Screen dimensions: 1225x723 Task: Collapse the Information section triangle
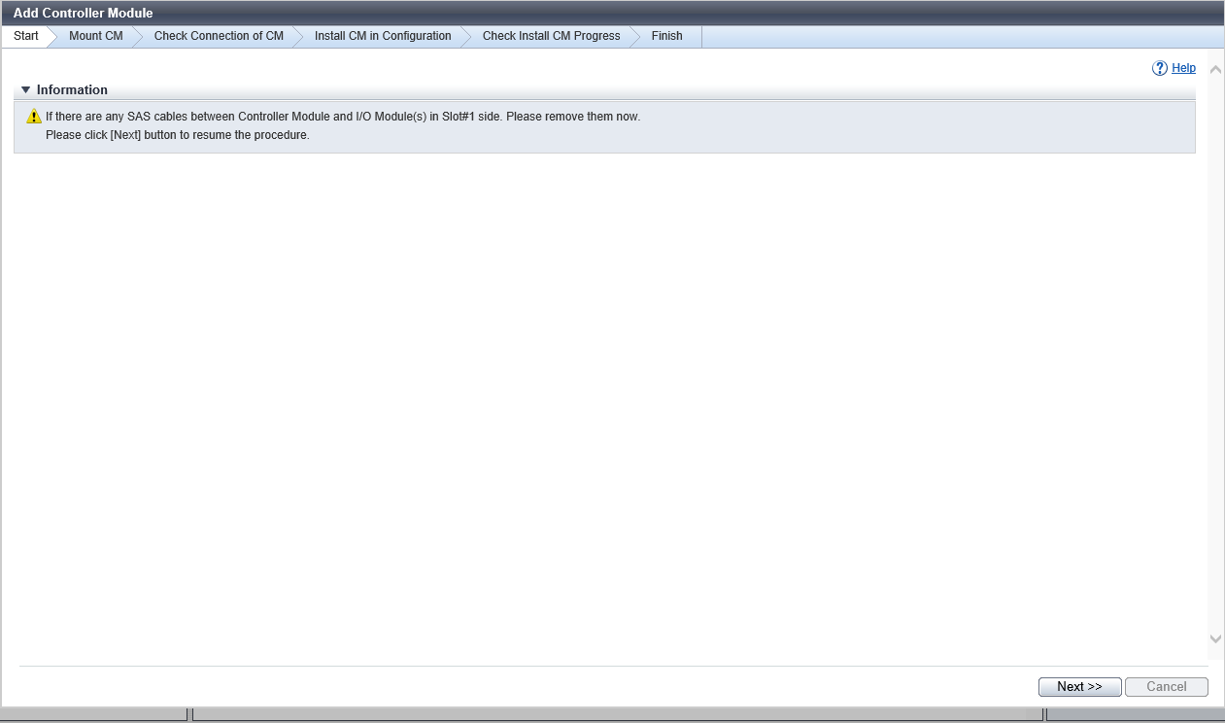(x=26, y=89)
